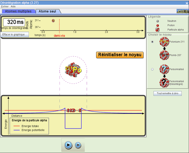The height and width of the screenshot is (153, 189).
Task: Click Réinitialiser le noyau button
Action: (x=120, y=55)
